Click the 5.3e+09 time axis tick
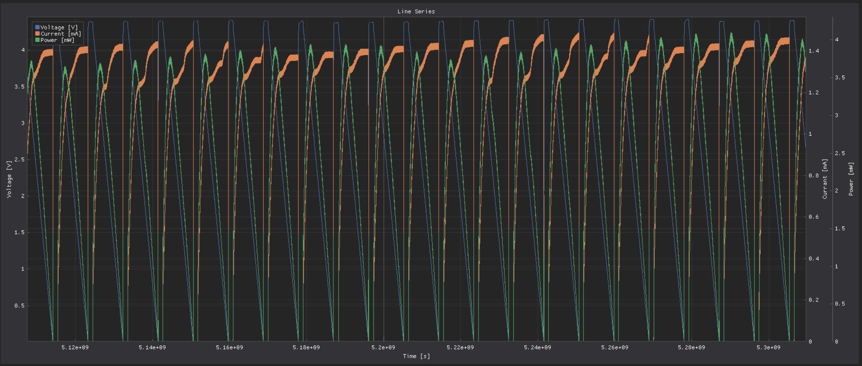 pos(768,347)
